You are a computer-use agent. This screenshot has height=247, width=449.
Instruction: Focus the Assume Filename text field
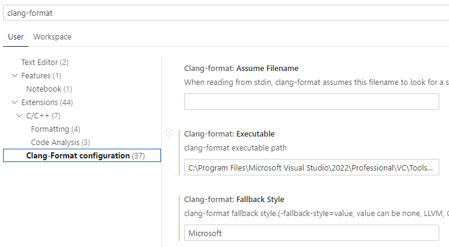click(x=311, y=102)
